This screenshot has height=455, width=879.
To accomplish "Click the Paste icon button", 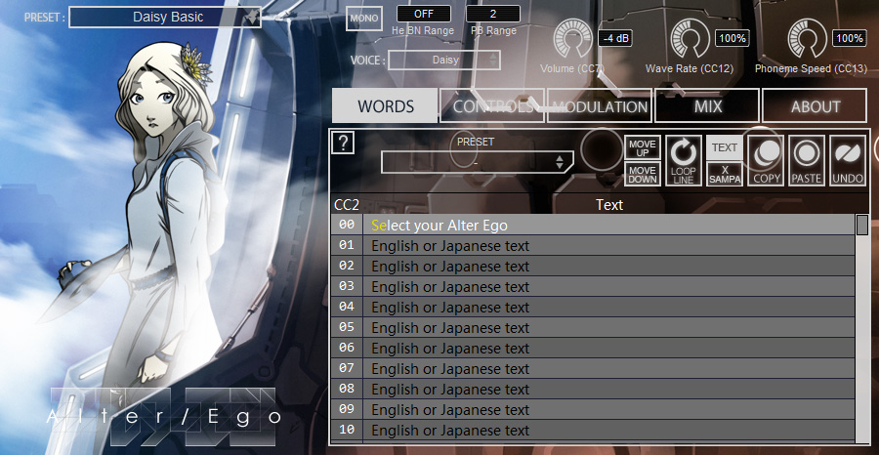I will [807, 161].
